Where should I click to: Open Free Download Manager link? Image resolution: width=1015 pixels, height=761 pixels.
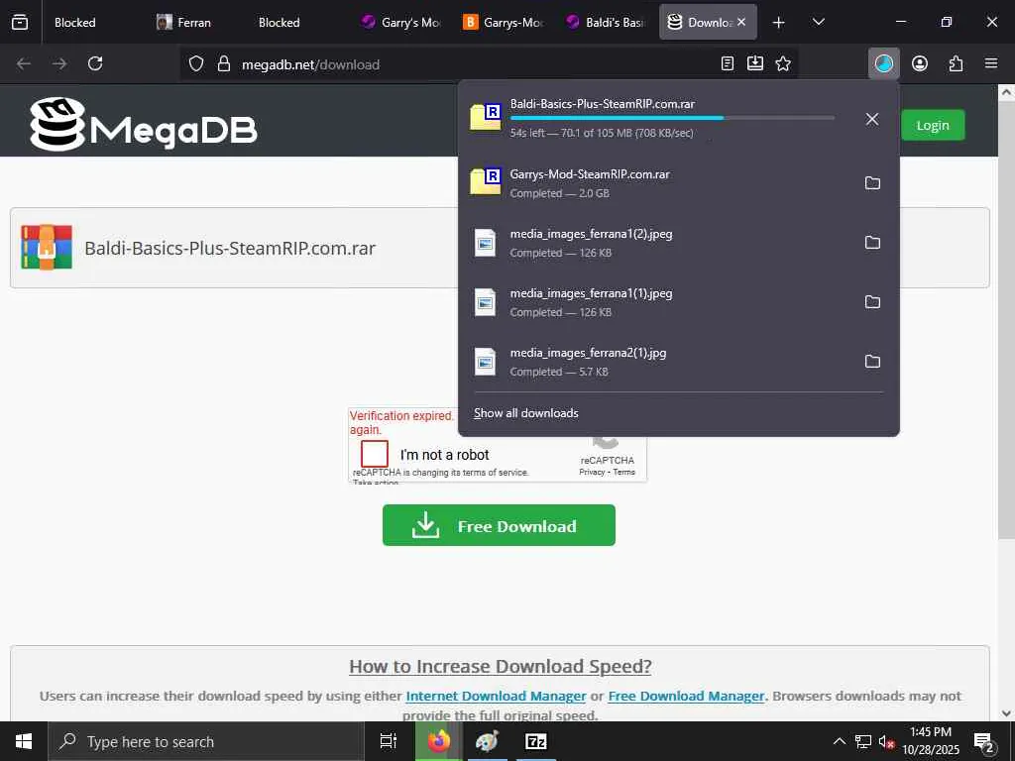point(686,697)
